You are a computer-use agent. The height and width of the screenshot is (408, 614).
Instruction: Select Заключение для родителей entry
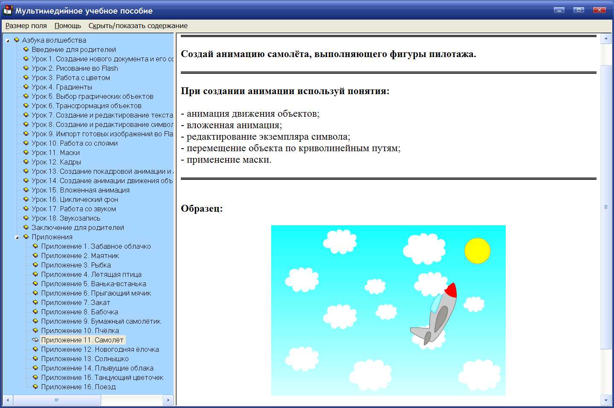[x=77, y=227]
